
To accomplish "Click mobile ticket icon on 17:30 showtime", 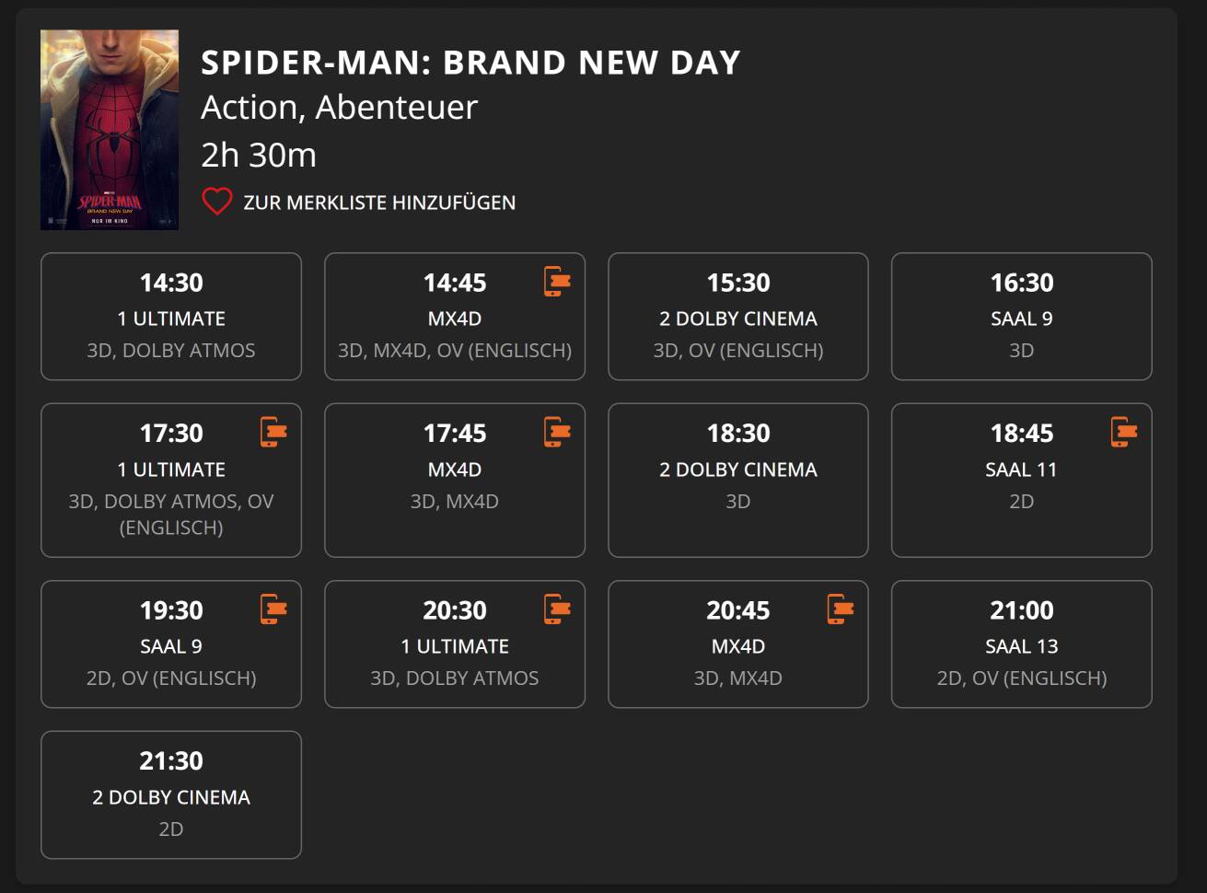I will (x=273, y=432).
